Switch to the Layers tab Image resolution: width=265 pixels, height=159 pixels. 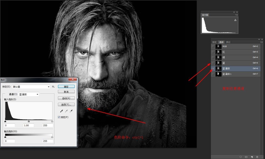(215, 42)
